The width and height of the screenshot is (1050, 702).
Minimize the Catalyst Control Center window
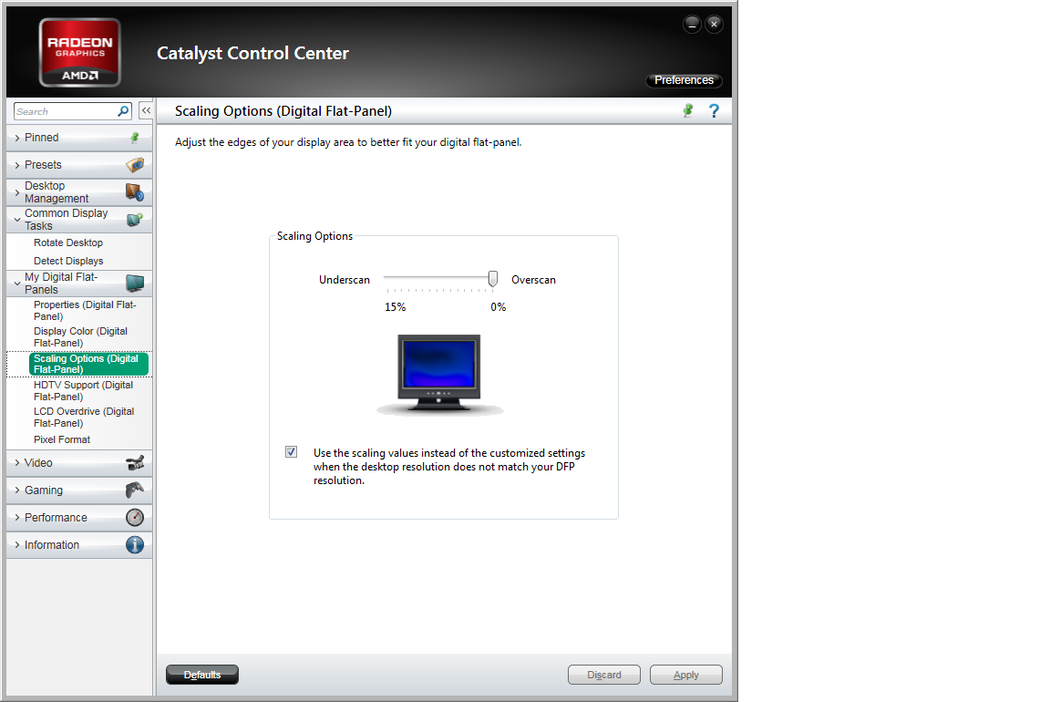(692, 24)
